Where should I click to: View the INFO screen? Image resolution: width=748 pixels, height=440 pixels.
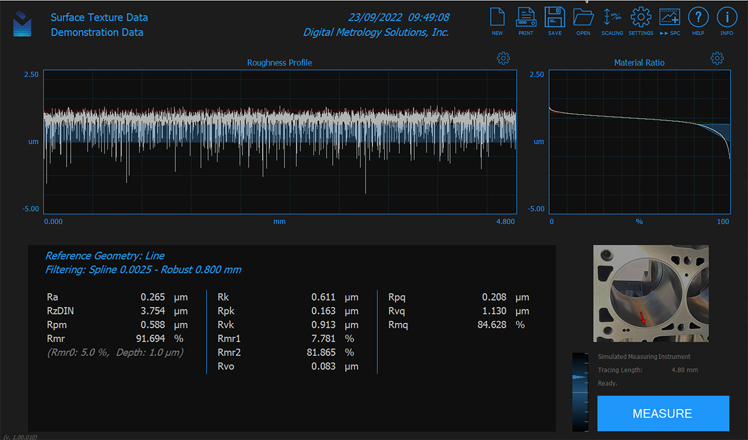pos(727,21)
